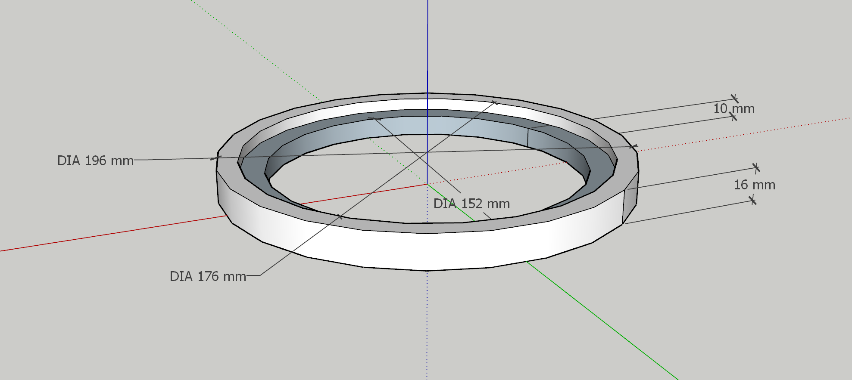Select the DIA 196 mm dimension label
Image resolution: width=852 pixels, height=380 pixels.
point(95,161)
